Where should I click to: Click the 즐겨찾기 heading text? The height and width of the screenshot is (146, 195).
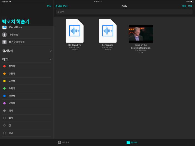(8, 51)
